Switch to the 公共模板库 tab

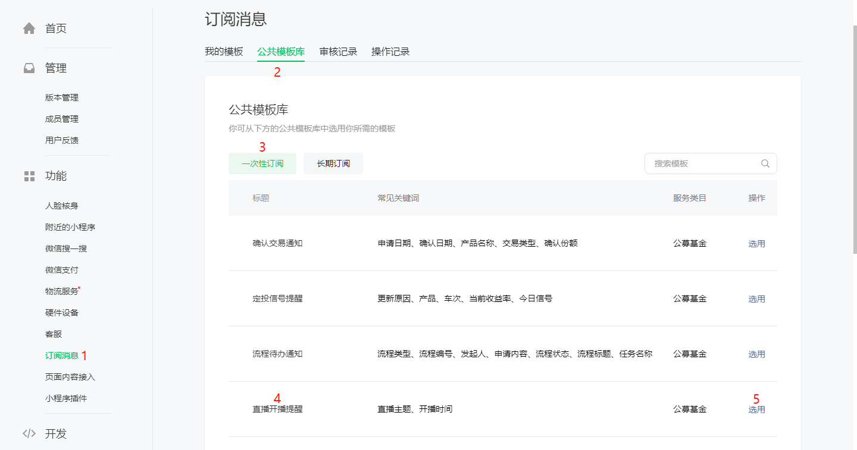pos(281,52)
